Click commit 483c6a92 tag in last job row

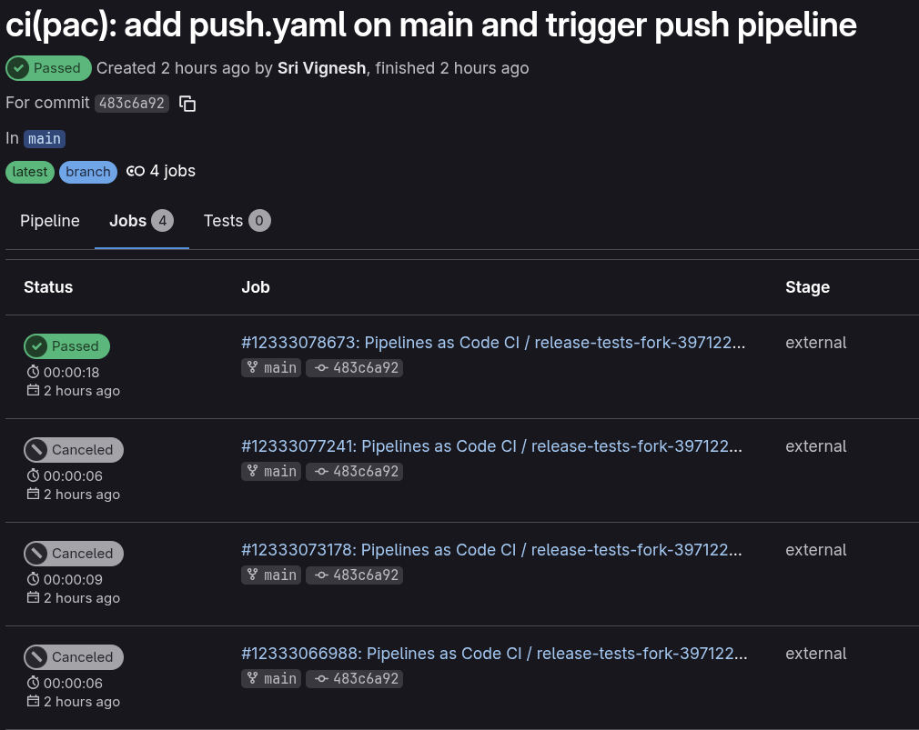pos(355,678)
